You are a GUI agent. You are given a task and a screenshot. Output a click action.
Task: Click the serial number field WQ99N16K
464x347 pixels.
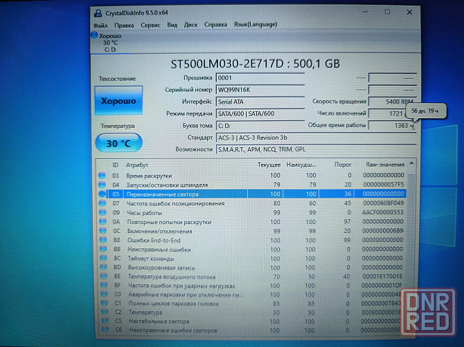(x=260, y=90)
